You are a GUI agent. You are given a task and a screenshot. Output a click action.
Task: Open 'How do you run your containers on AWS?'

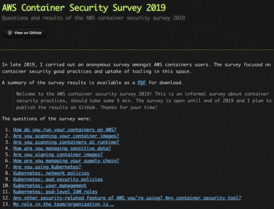pyautogui.click(x=65, y=130)
